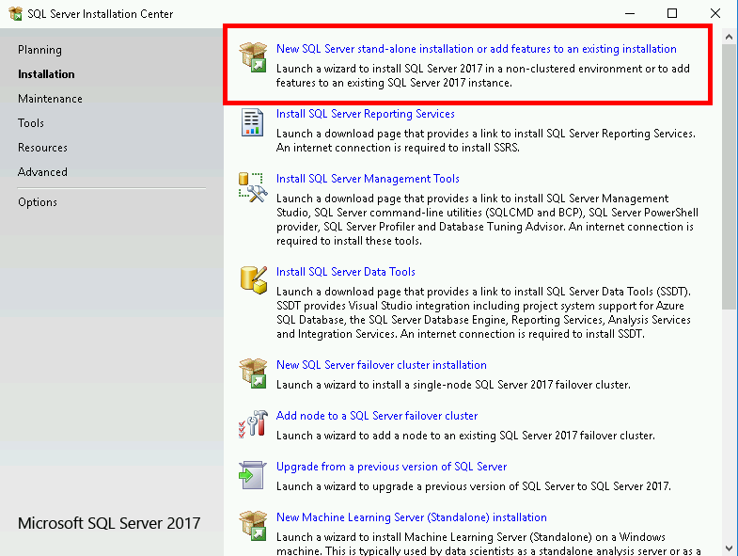738x556 pixels.
Task: Click the stand-alone installation box icon
Action: (253, 56)
